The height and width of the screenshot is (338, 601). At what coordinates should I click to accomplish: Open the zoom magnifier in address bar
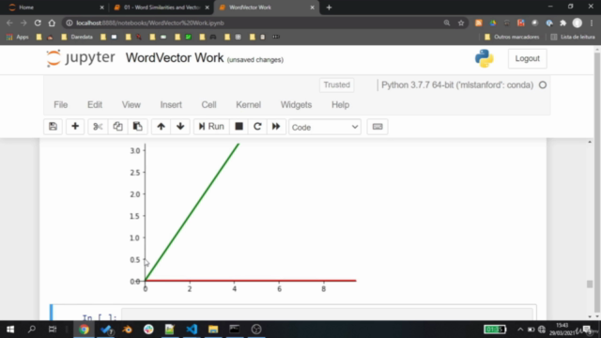[x=447, y=23]
